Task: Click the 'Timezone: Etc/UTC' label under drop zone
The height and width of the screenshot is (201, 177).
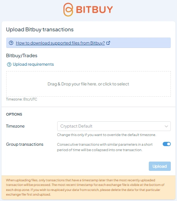Action: pos(22,99)
